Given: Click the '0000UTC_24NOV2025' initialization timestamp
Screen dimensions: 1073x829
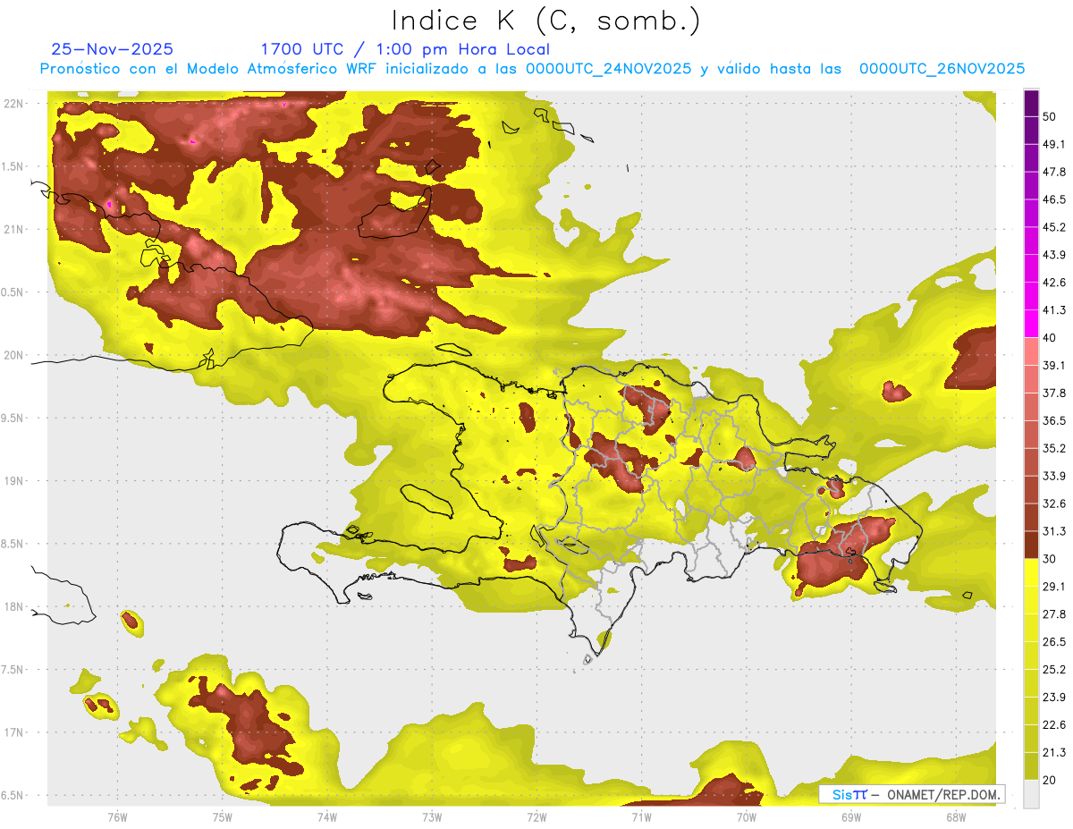Looking at the screenshot, I should click(x=609, y=69).
